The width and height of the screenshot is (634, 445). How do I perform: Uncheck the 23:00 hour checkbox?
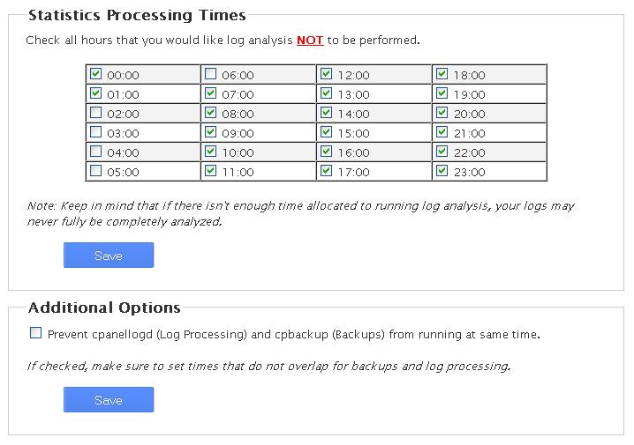tap(442, 171)
